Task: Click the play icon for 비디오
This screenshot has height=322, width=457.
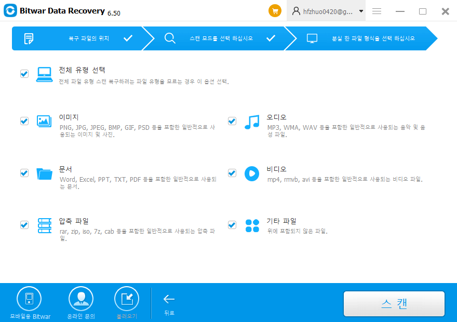Action: pos(252,173)
